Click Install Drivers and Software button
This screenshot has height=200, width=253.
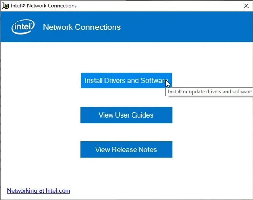(x=126, y=80)
